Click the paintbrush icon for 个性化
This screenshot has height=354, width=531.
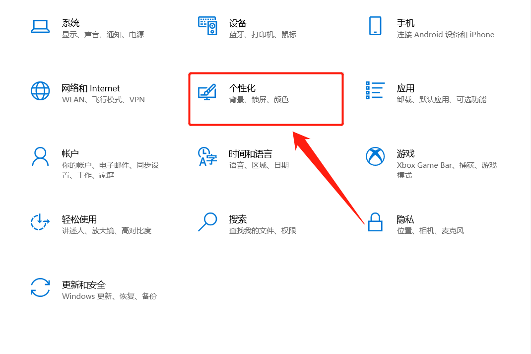coord(207,91)
